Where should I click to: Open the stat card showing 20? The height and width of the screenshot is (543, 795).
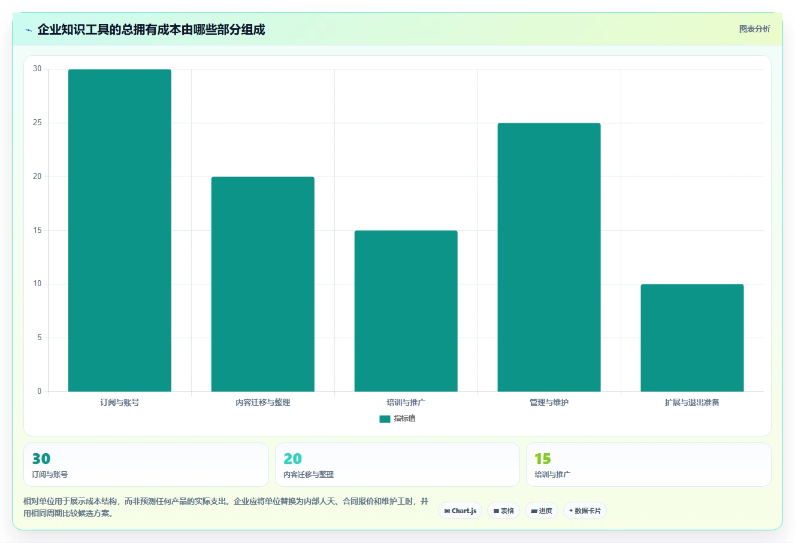point(397,465)
